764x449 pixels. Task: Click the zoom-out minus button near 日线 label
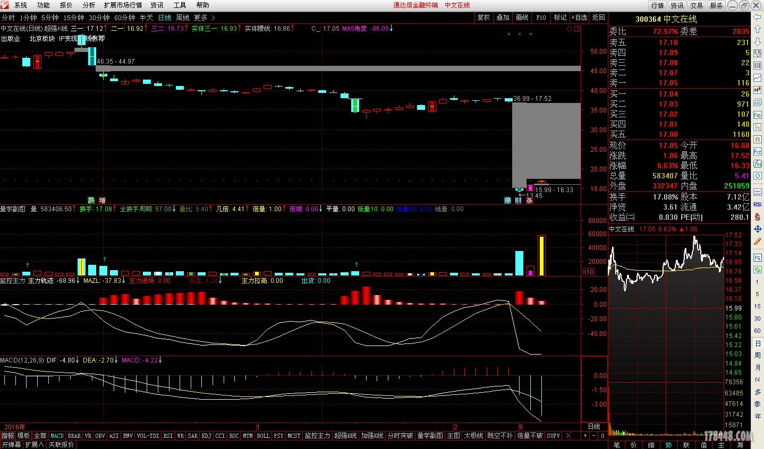point(594,436)
